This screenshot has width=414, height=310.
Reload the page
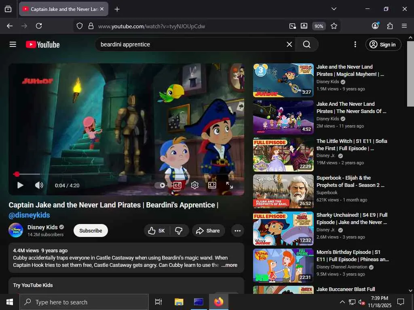tap(39, 26)
